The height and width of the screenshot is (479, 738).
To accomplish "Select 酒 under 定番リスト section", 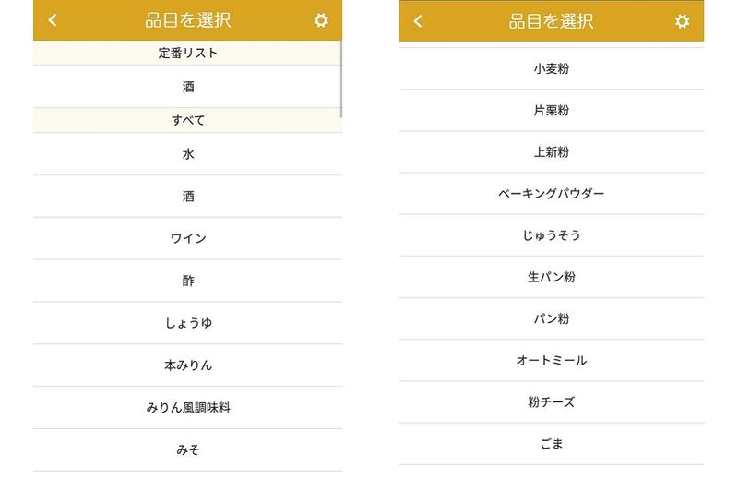I will [x=188, y=87].
